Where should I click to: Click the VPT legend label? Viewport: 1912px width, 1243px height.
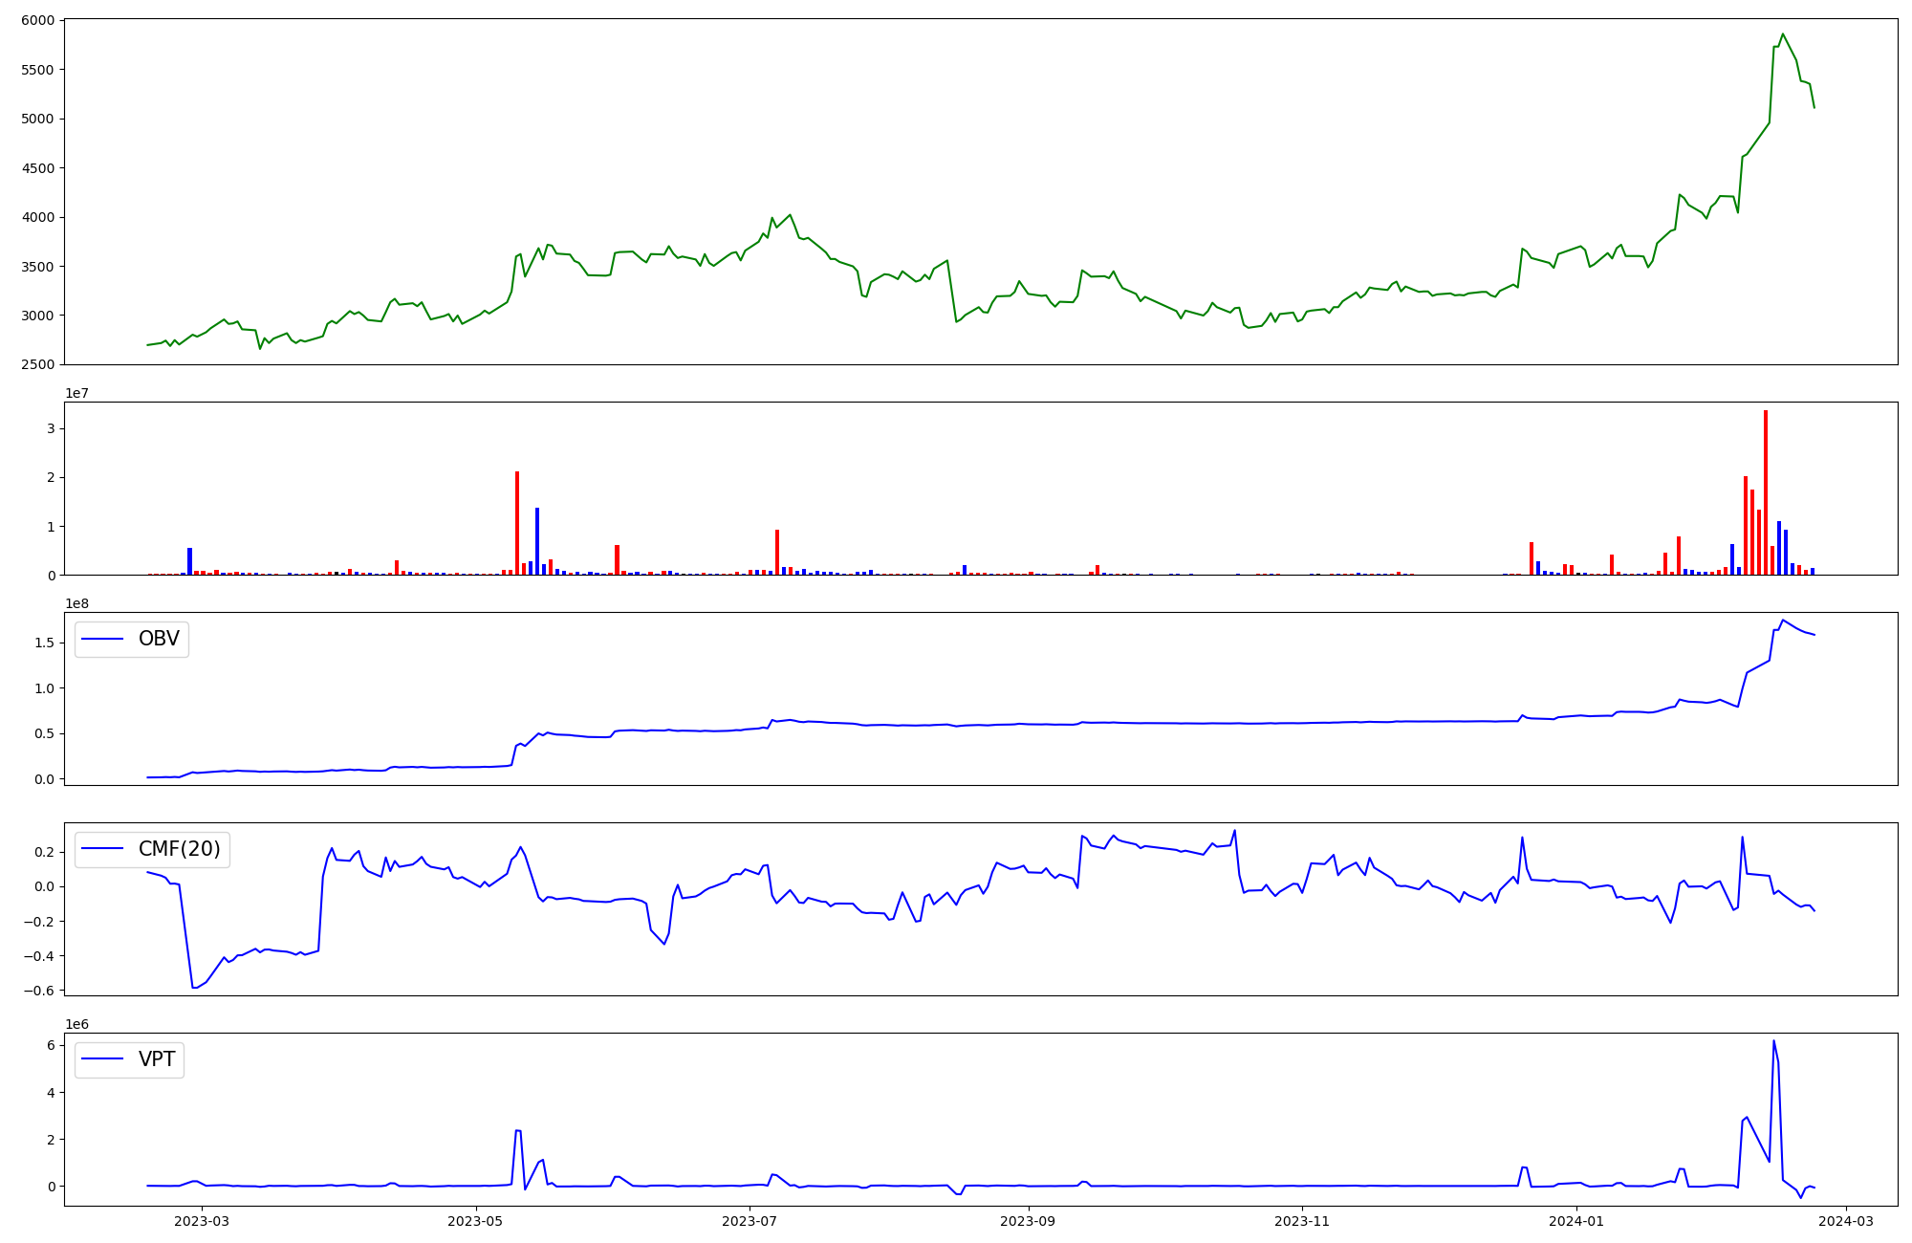(x=157, y=1059)
